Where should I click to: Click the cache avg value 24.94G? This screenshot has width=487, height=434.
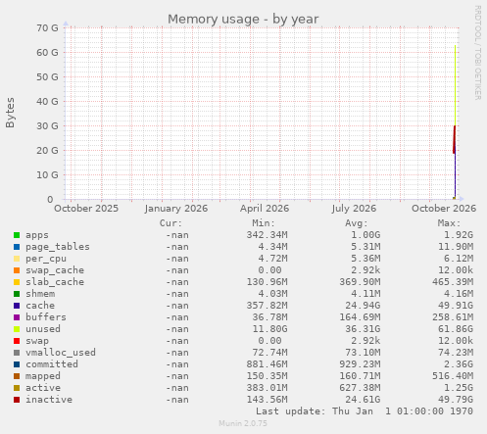[363, 306]
